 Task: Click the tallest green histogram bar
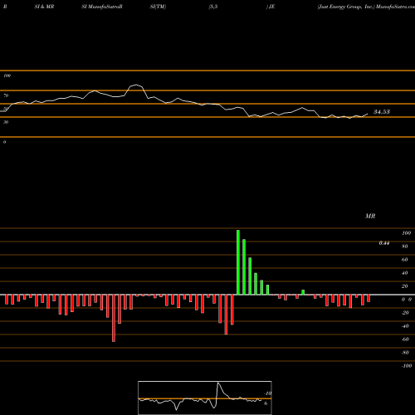pyautogui.click(x=238, y=262)
